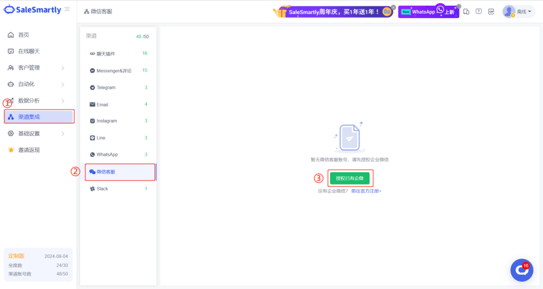Viewport: 543px width, 289px height.
Task: Close the anniversary promotion banner
Action: [393, 7]
